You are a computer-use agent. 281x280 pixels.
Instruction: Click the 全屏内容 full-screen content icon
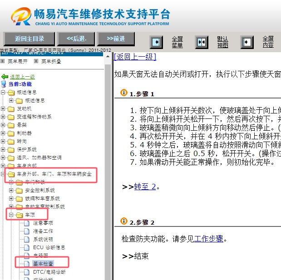click(x=247, y=42)
